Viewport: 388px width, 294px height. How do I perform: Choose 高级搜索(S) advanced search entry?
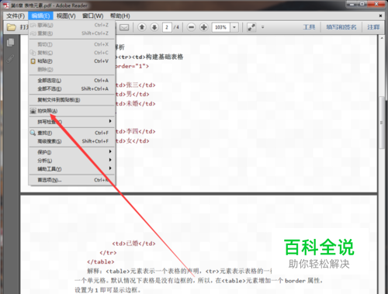tap(71, 141)
